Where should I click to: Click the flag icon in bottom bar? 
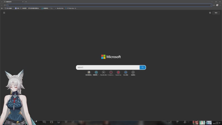[x=177, y=122]
